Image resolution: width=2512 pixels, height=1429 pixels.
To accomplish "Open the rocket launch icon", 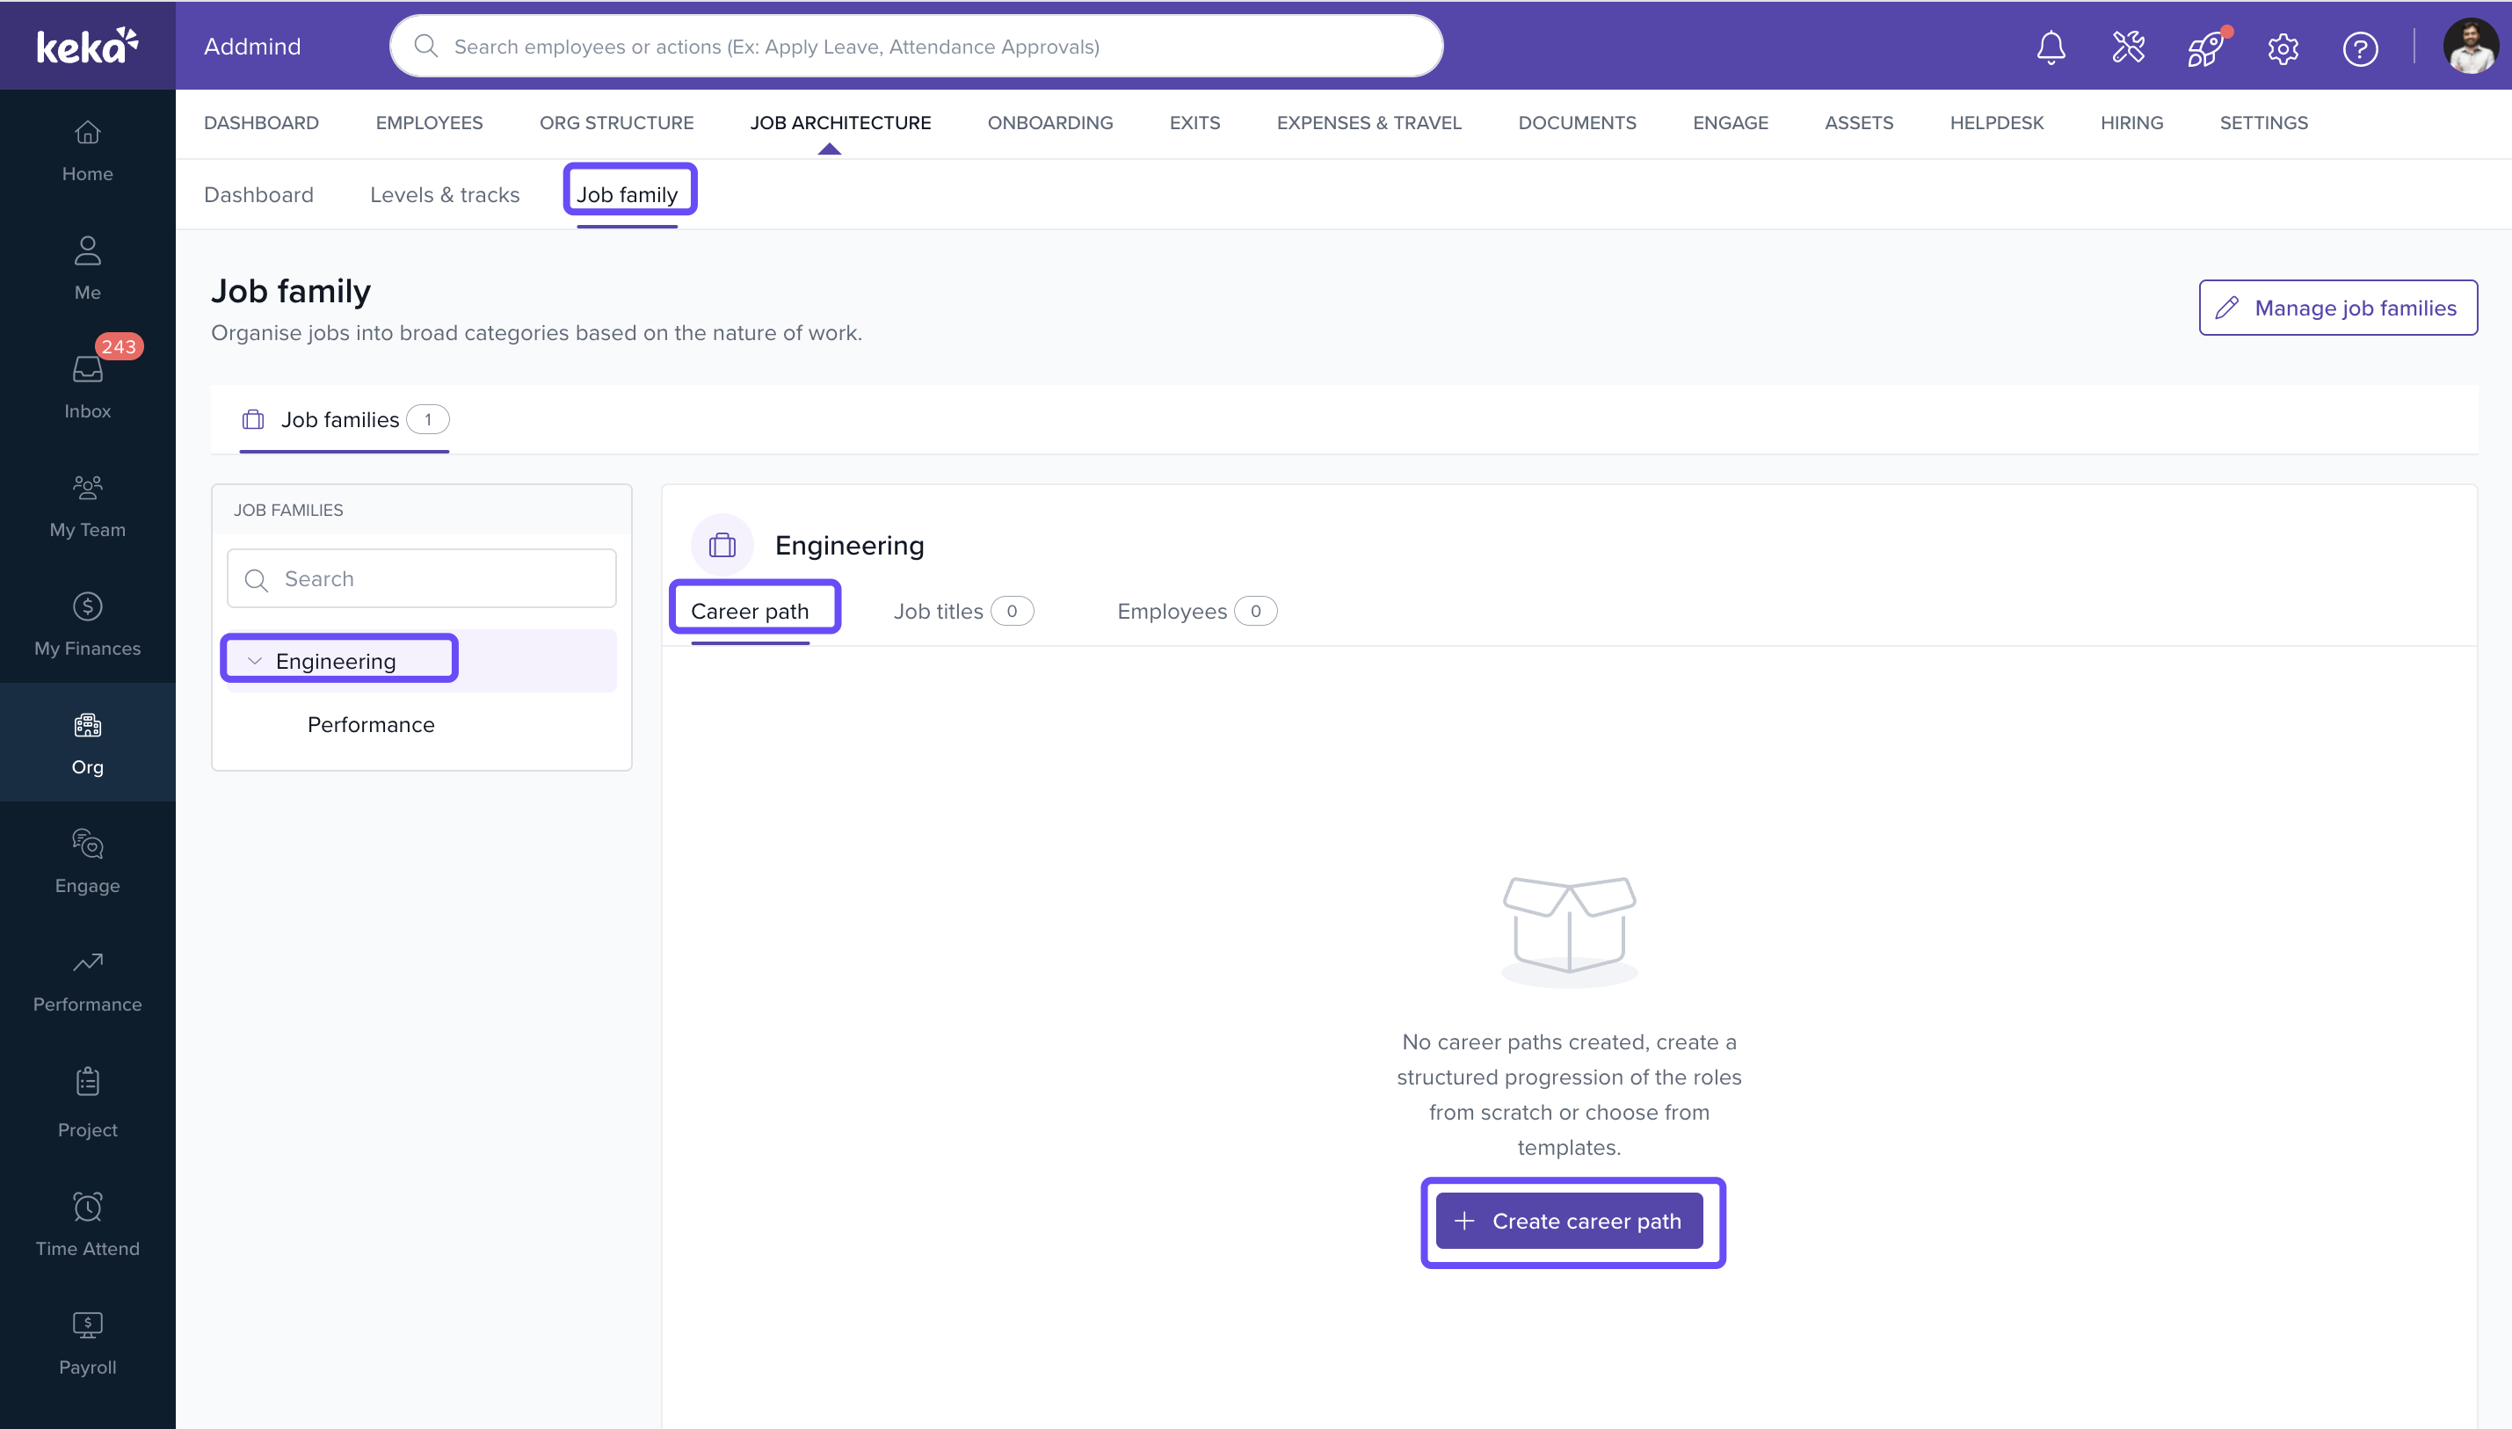I will [x=2205, y=47].
